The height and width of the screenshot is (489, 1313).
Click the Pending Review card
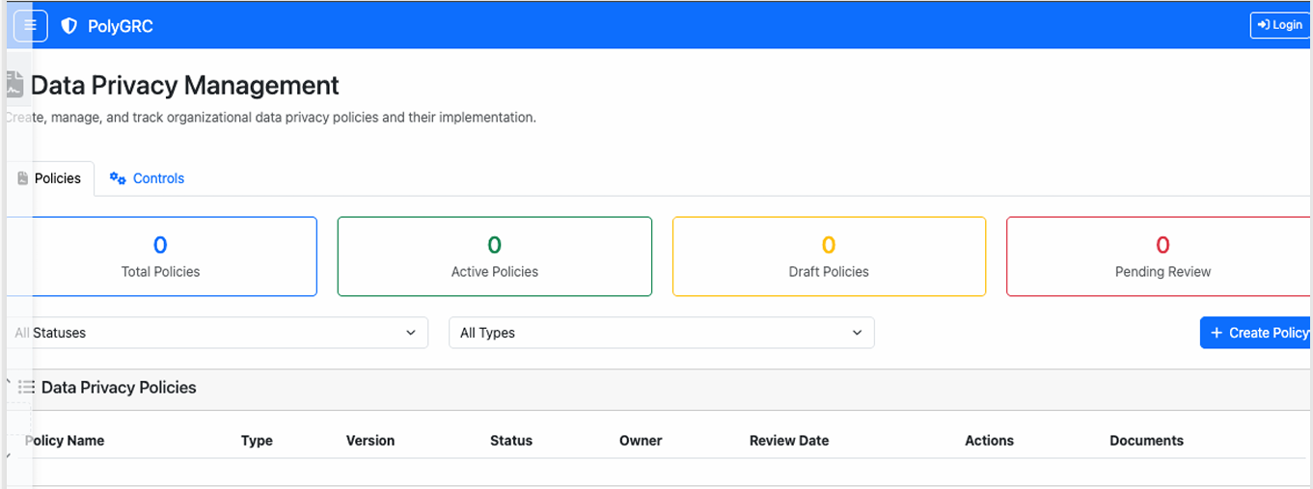[1162, 257]
